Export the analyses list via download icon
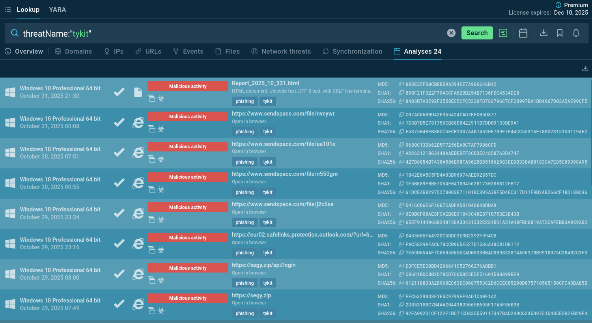Image resolution: width=592 pixels, height=323 pixels. click(x=585, y=69)
